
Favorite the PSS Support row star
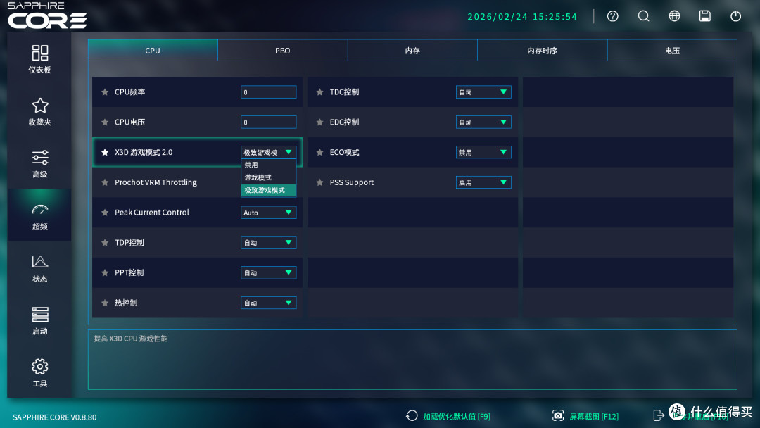pyautogui.click(x=320, y=182)
